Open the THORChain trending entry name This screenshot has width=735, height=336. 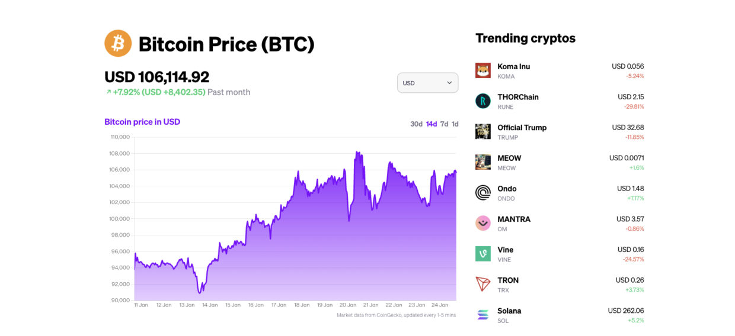click(518, 97)
